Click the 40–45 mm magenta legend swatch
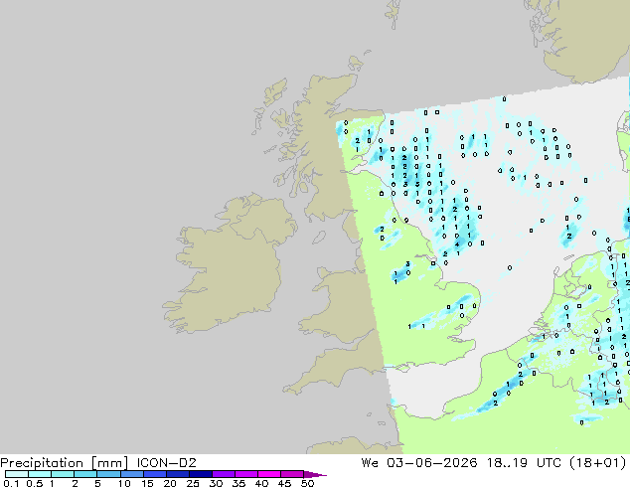 [x=269, y=474]
